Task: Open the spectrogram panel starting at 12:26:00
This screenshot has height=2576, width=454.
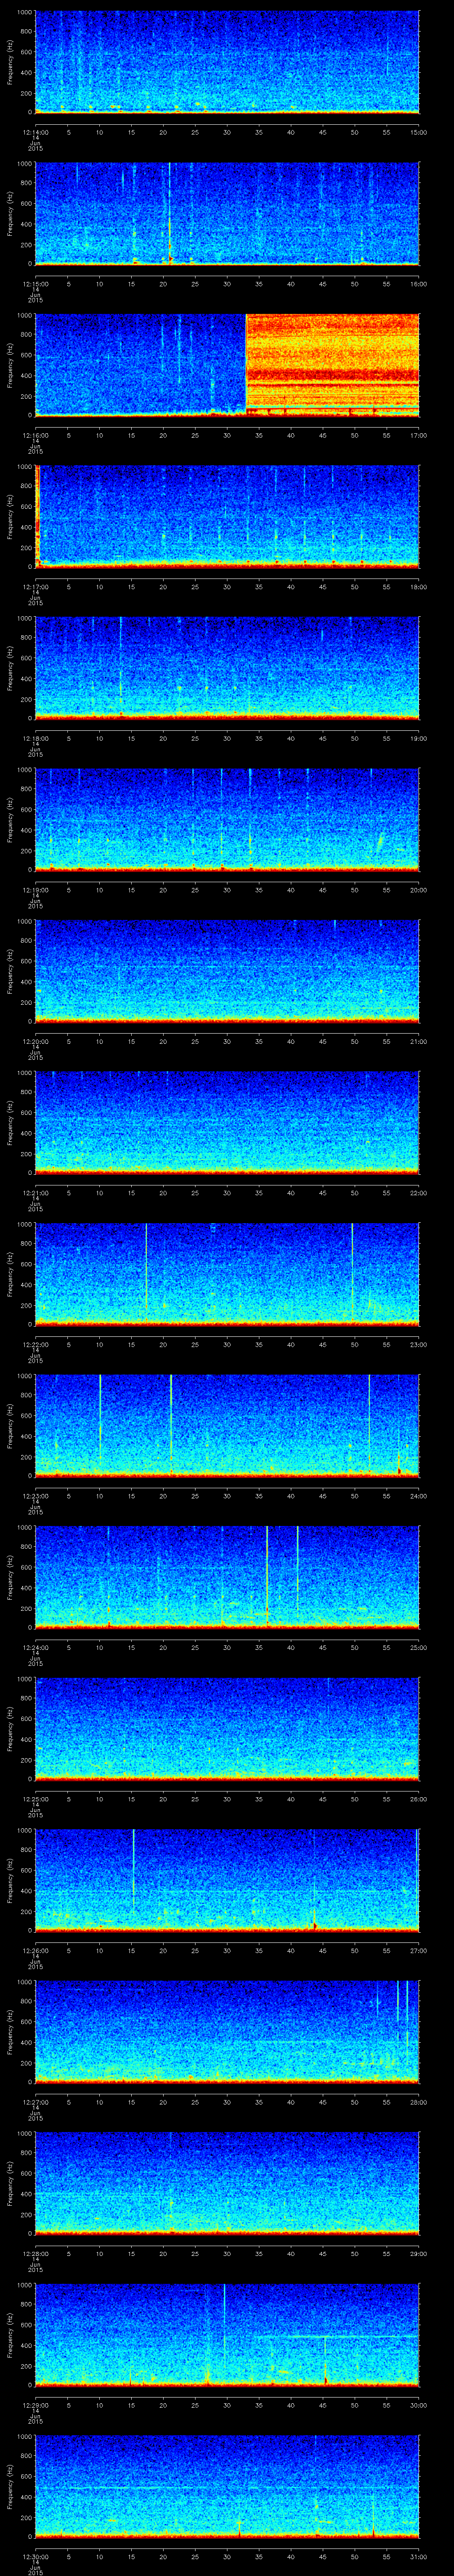Action: (227, 1880)
